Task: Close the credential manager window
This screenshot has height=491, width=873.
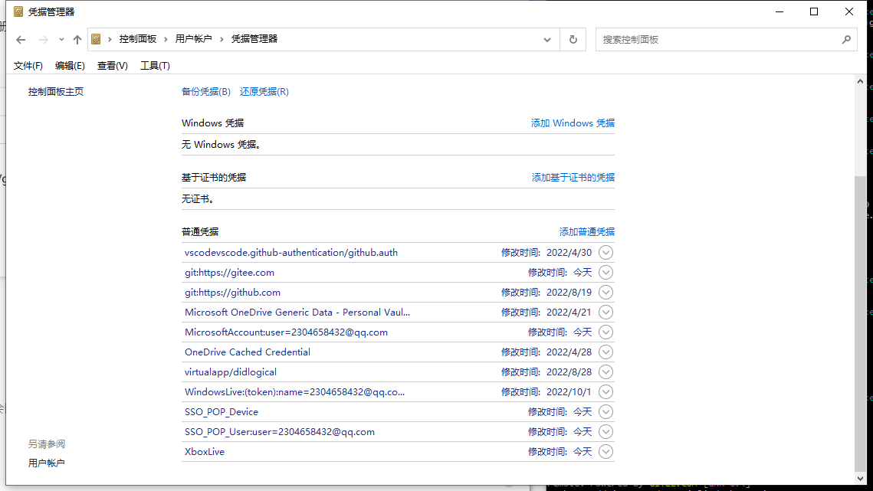Action: 849,11
